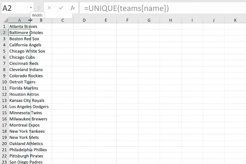Click cell with Oakland Athletics
Image resolution: width=246 pixels, height=164 pixels.
point(19,144)
